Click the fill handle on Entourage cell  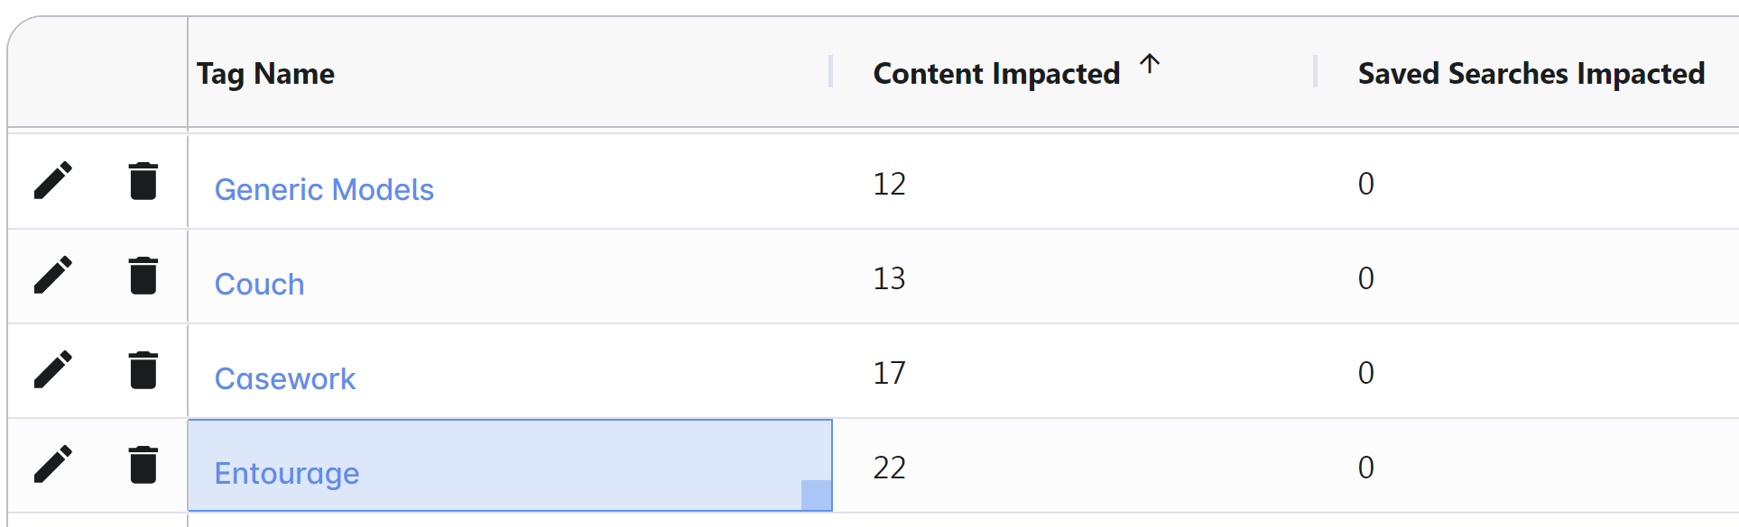(x=816, y=495)
